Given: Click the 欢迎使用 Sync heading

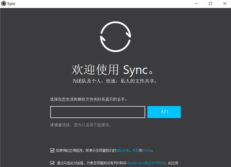Looking at the screenshot, I should pos(115,70).
